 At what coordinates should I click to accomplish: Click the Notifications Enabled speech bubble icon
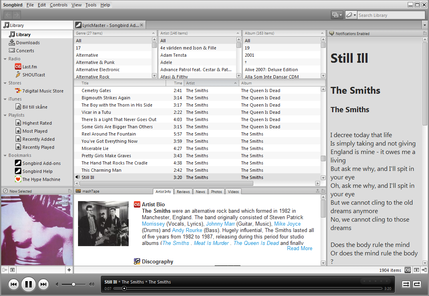(x=332, y=33)
